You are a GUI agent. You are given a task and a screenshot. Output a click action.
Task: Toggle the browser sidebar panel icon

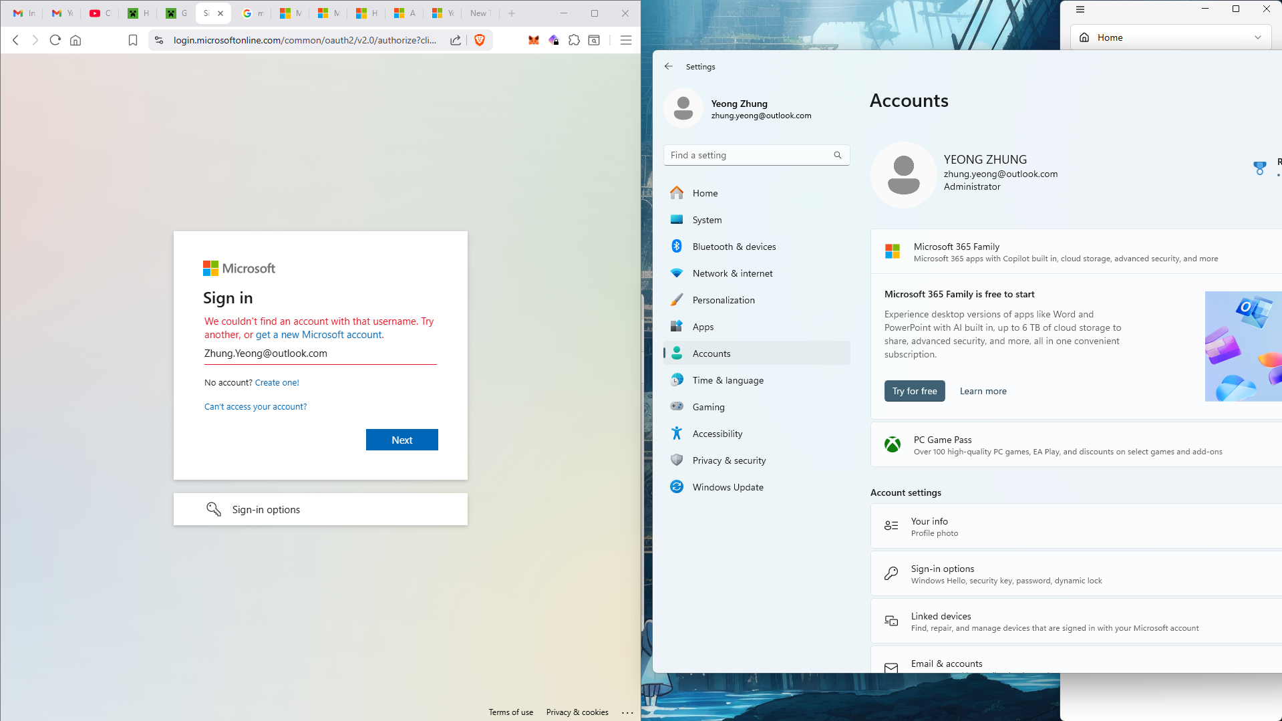click(594, 40)
